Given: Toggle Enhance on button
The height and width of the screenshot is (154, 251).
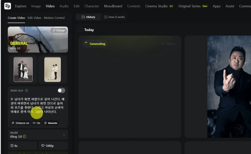Looking at the screenshot, I should (x=20, y=123).
